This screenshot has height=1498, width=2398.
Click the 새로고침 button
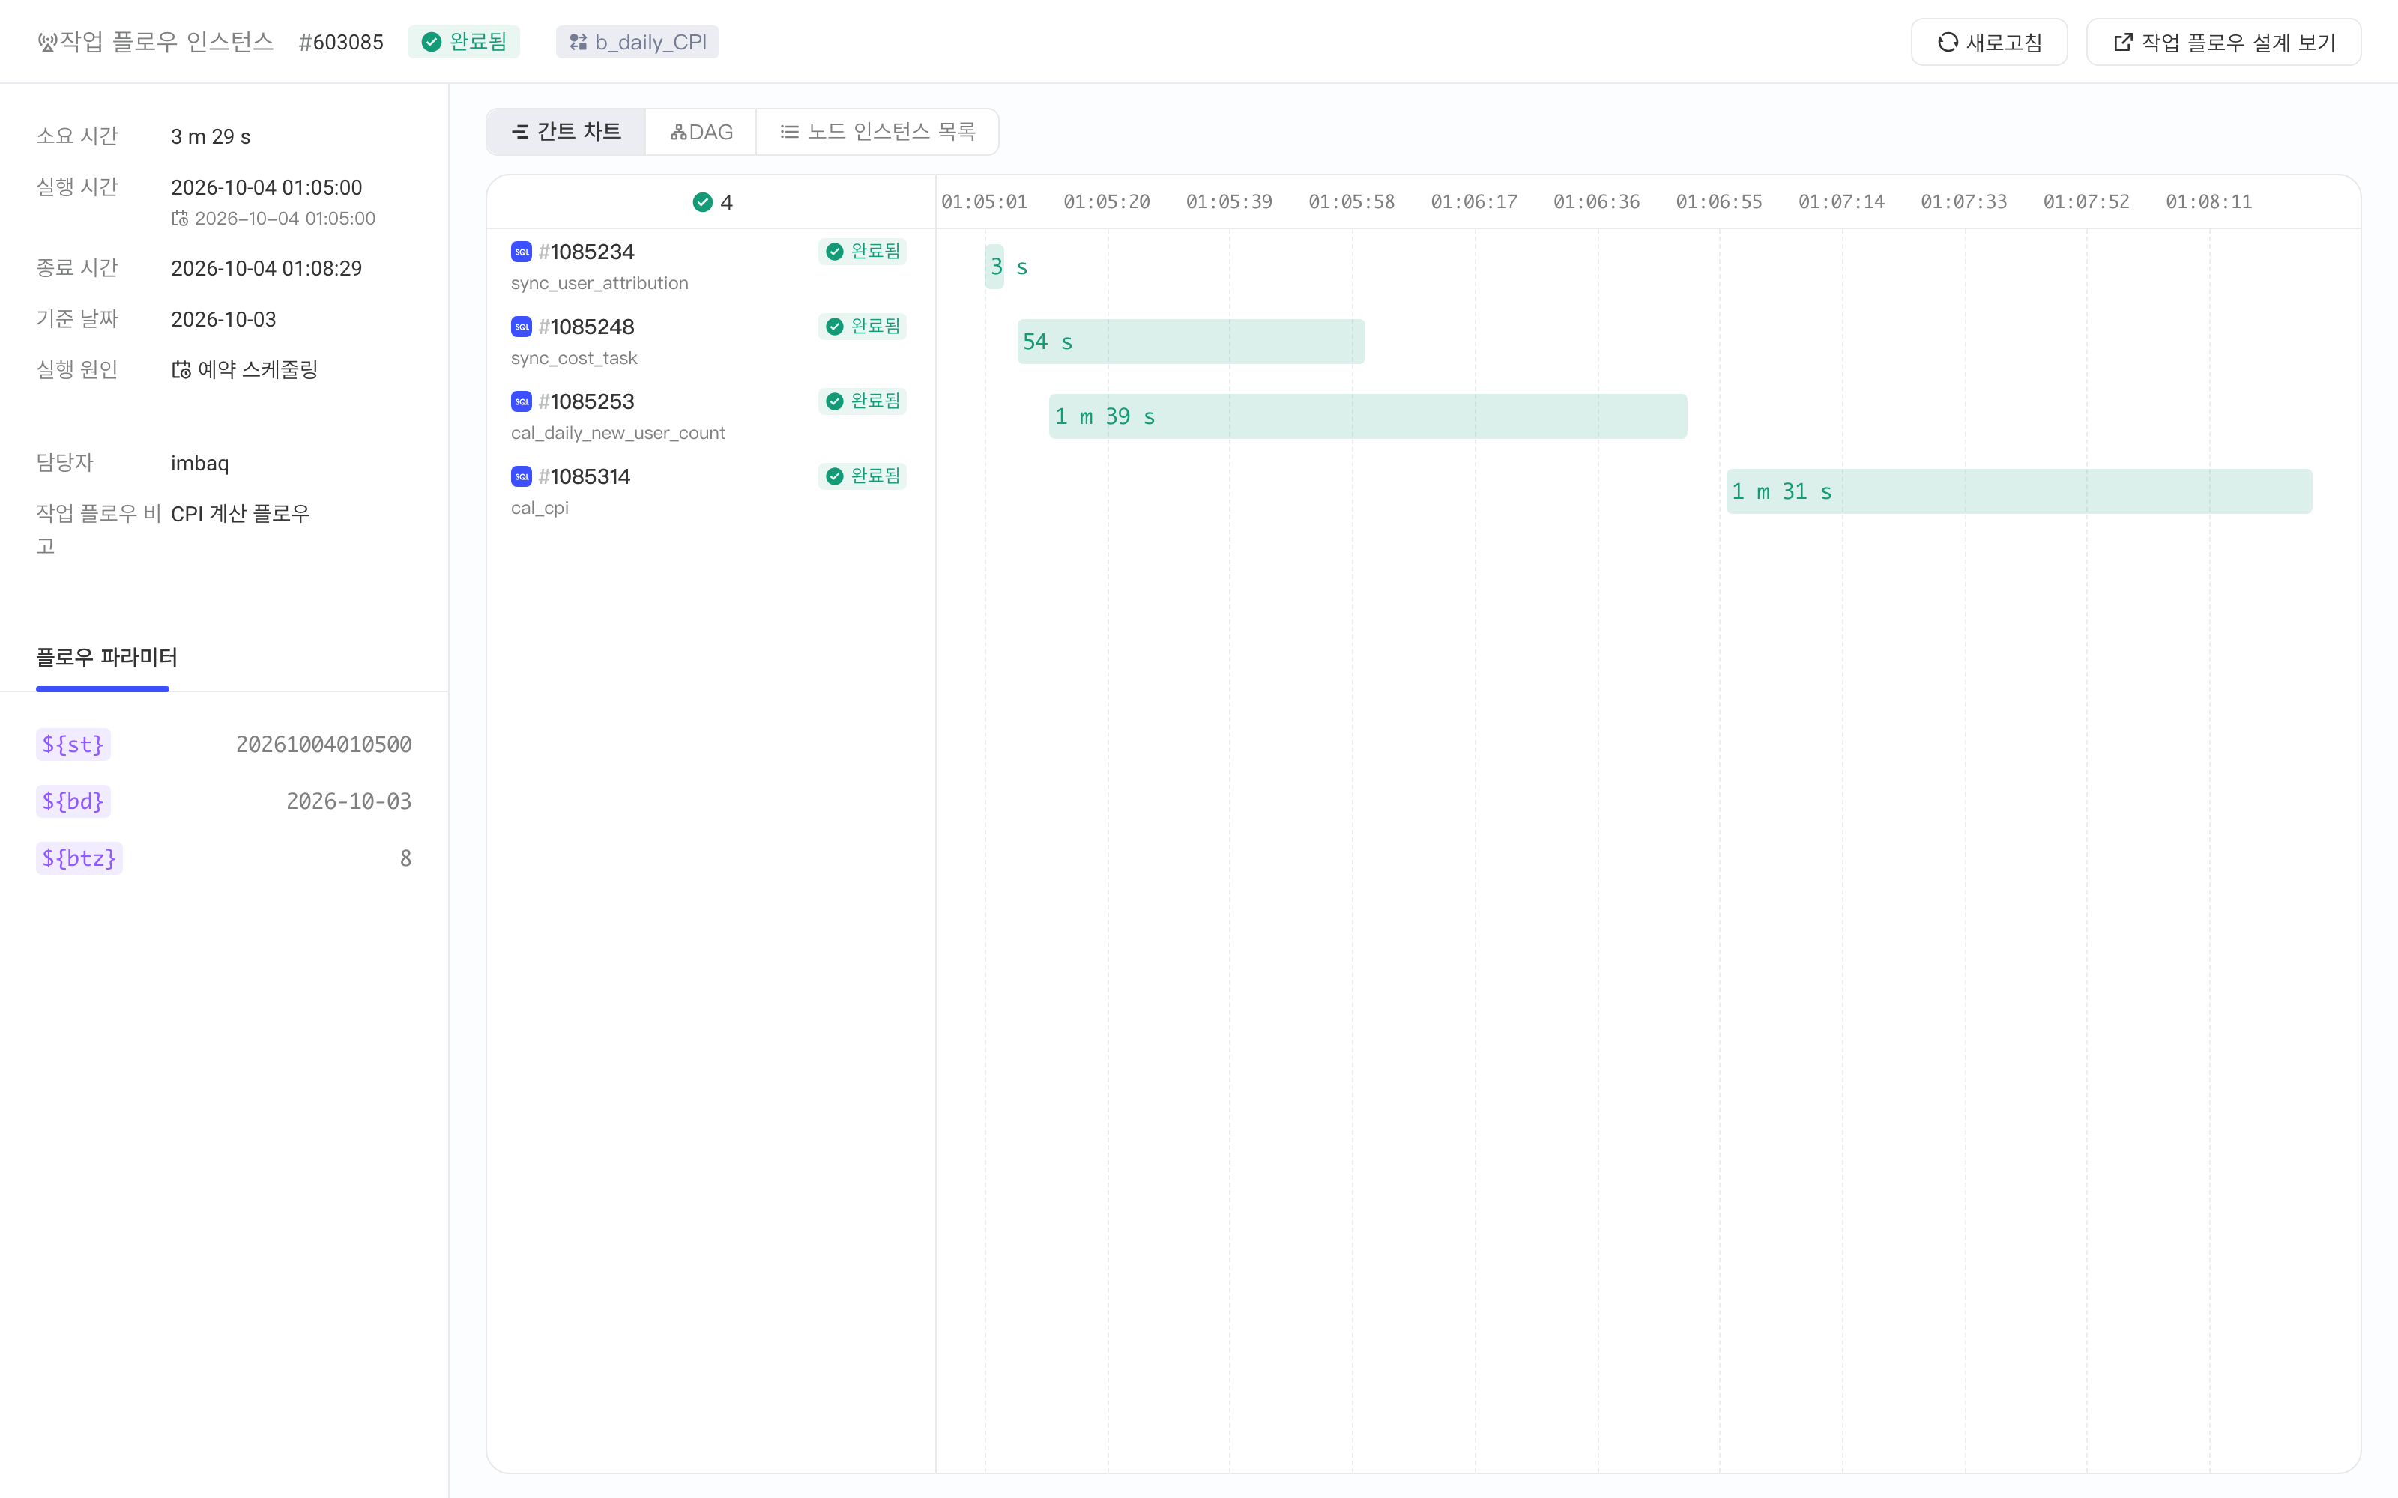(x=1989, y=42)
